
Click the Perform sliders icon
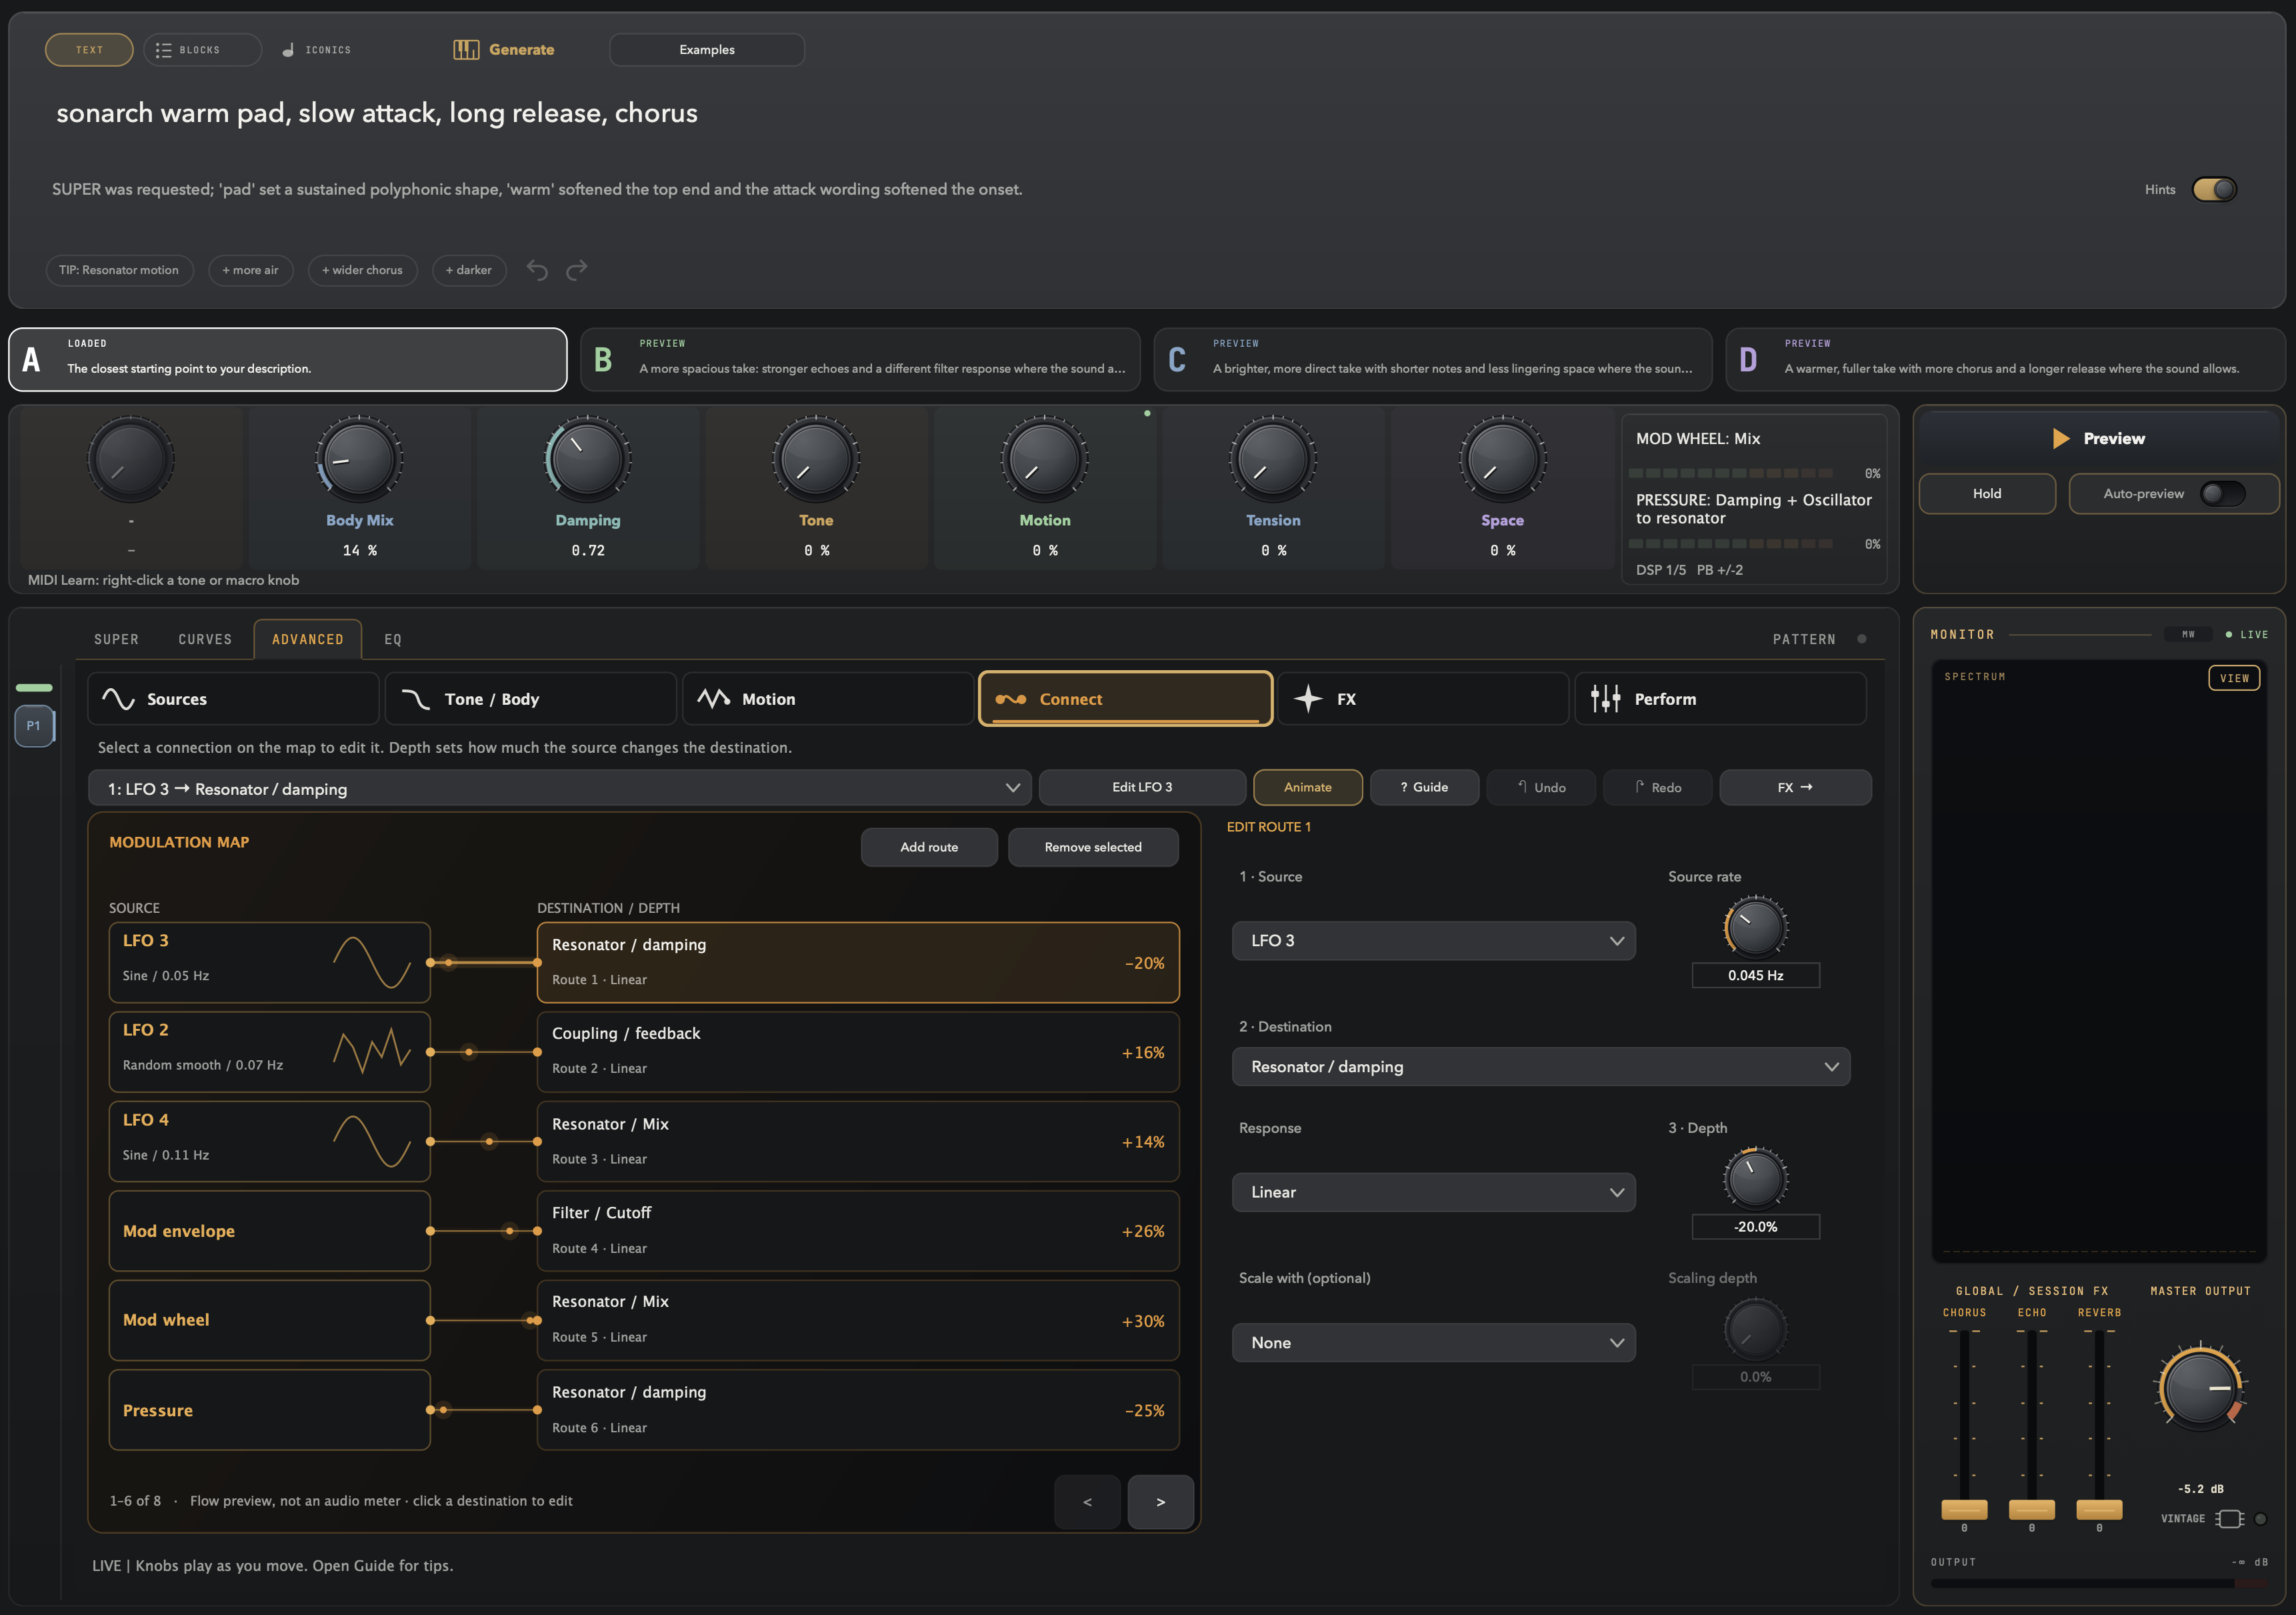point(1606,699)
